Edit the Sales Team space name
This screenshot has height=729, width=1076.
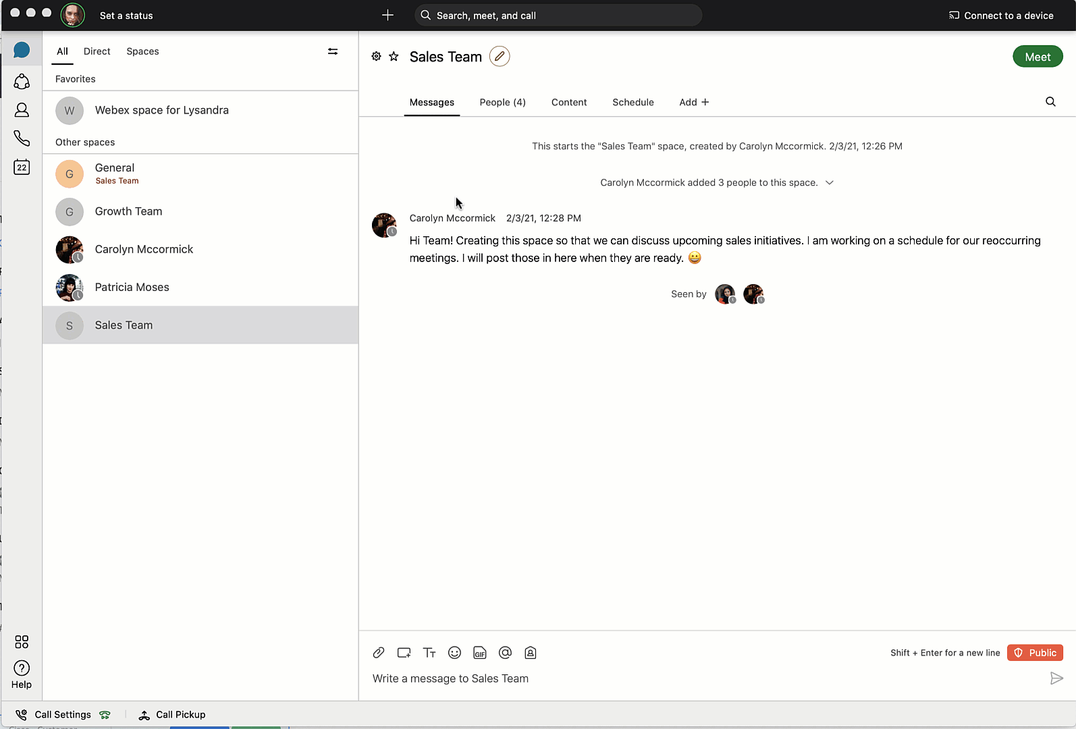click(500, 57)
